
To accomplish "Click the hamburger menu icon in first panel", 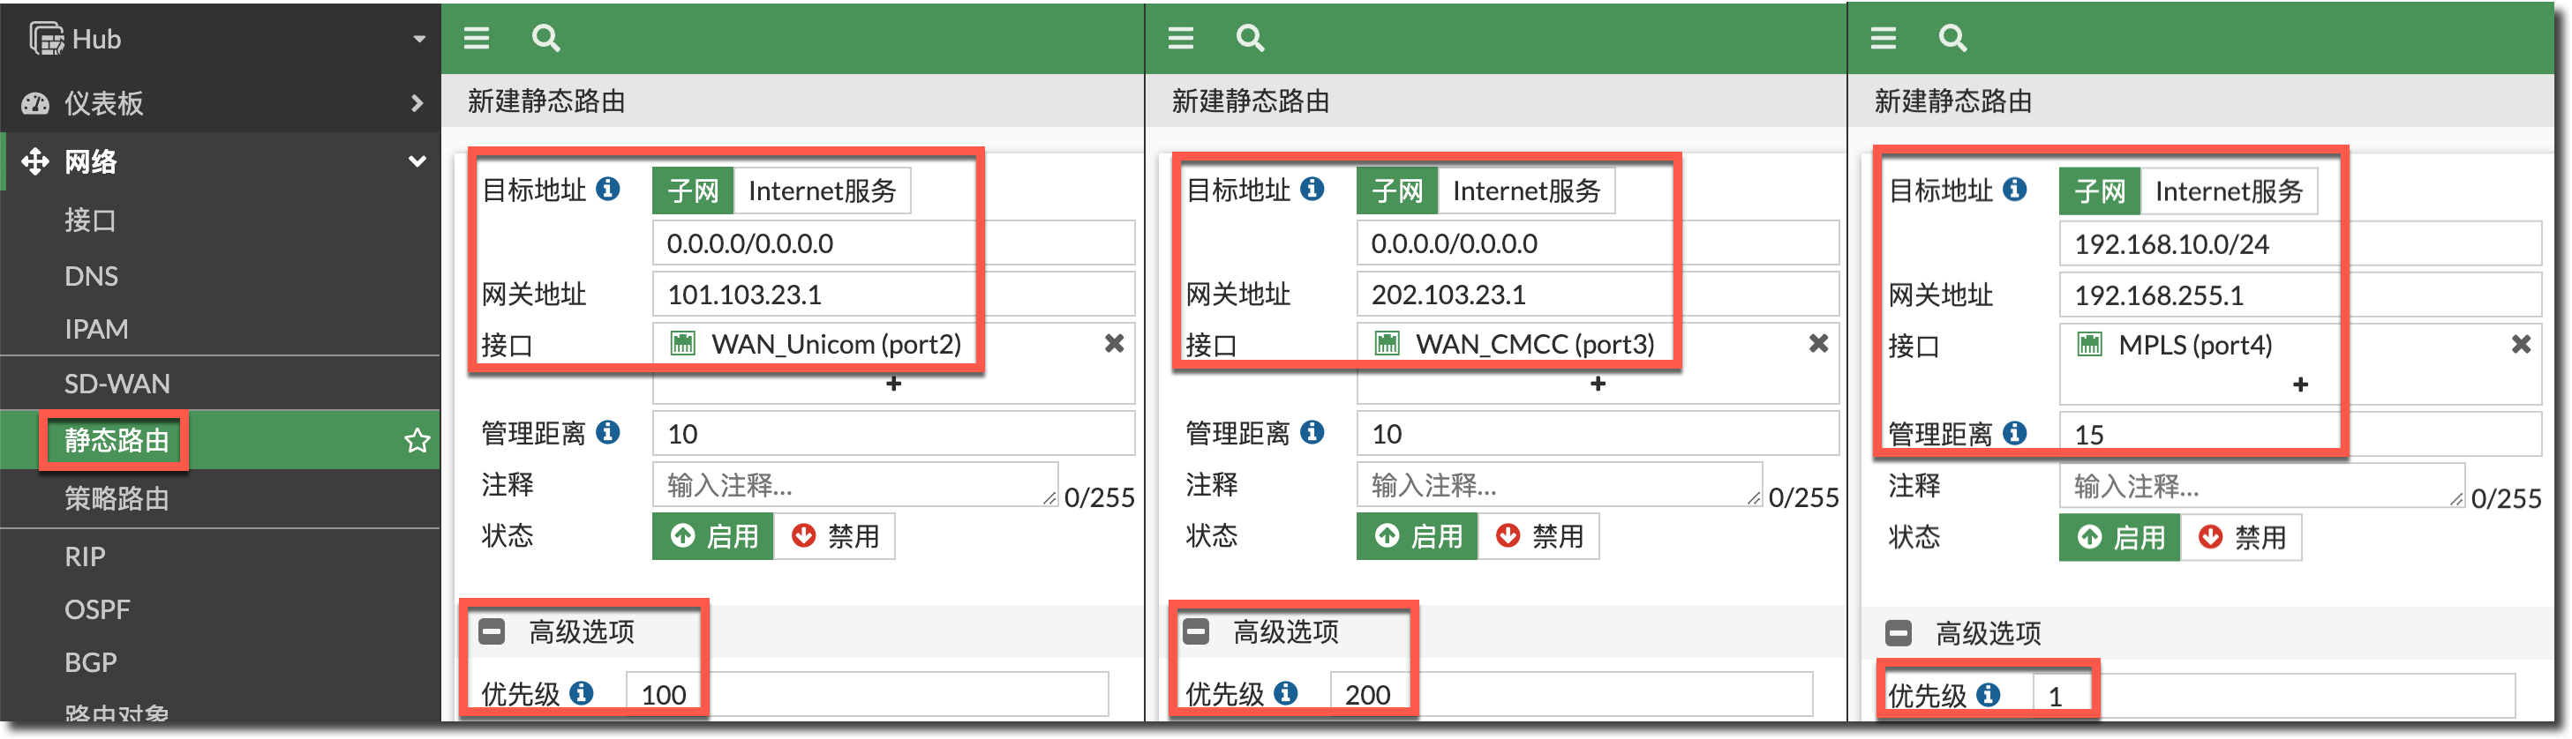I will (477, 38).
